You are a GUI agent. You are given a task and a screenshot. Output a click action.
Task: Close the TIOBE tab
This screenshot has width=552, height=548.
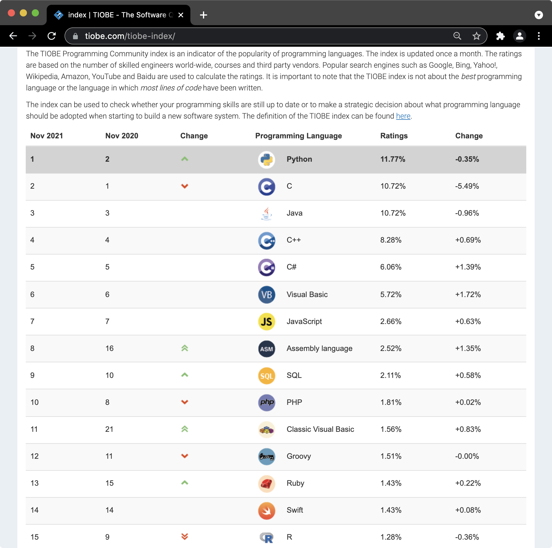181,15
